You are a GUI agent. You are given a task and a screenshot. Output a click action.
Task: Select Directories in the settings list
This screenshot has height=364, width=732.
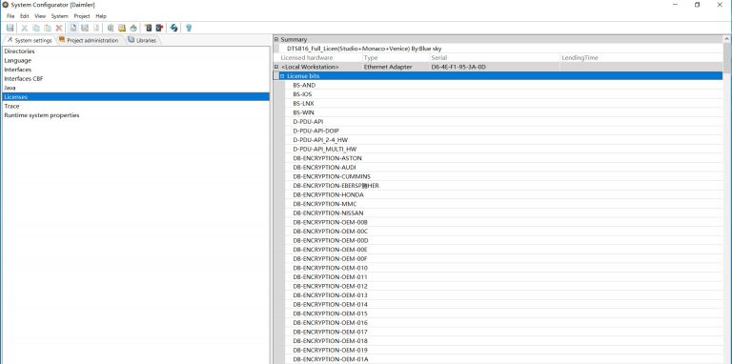click(x=135, y=51)
